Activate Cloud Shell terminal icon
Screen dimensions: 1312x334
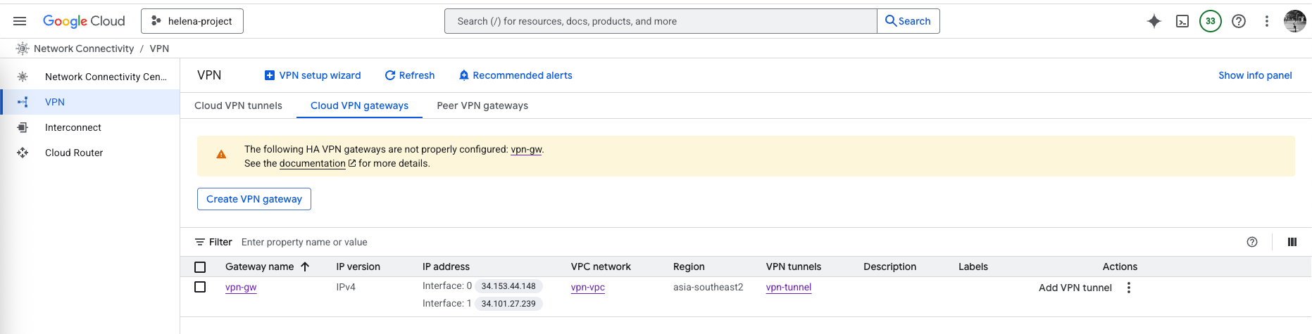(1182, 21)
